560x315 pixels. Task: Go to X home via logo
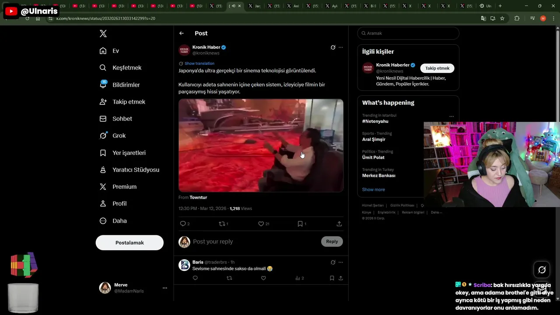coord(103,34)
